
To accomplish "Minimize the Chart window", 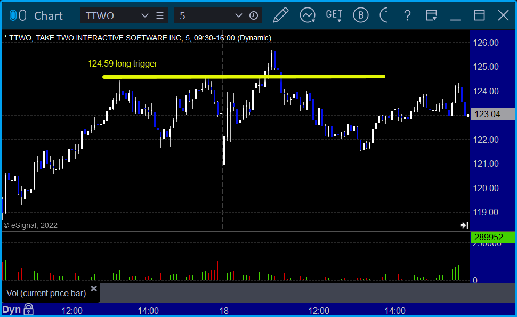I will (455, 20).
